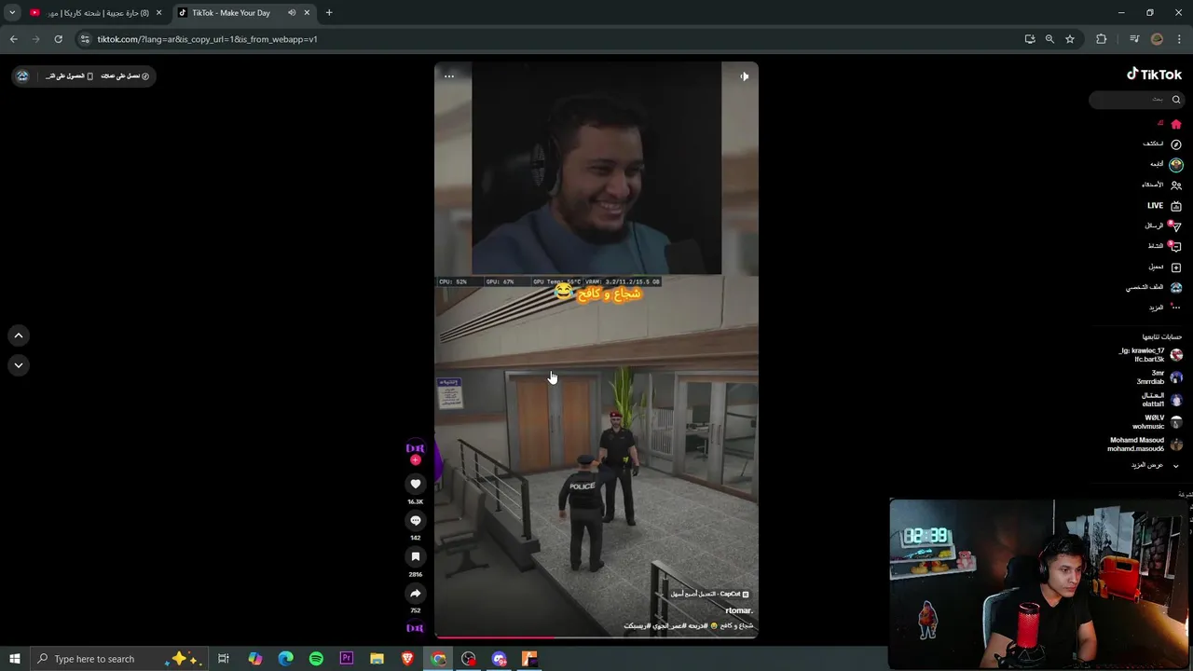
Task: Open a new browser tab
Action: (329, 13)
